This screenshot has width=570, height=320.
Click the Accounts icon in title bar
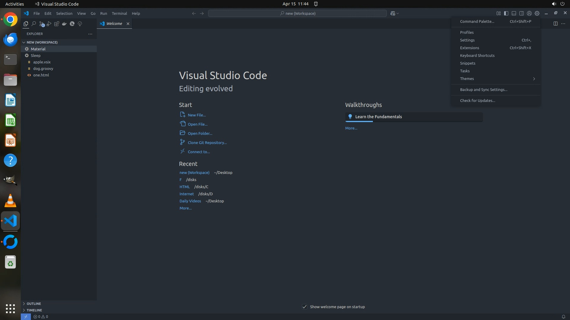pyautogui.click(x=529, y=13)
